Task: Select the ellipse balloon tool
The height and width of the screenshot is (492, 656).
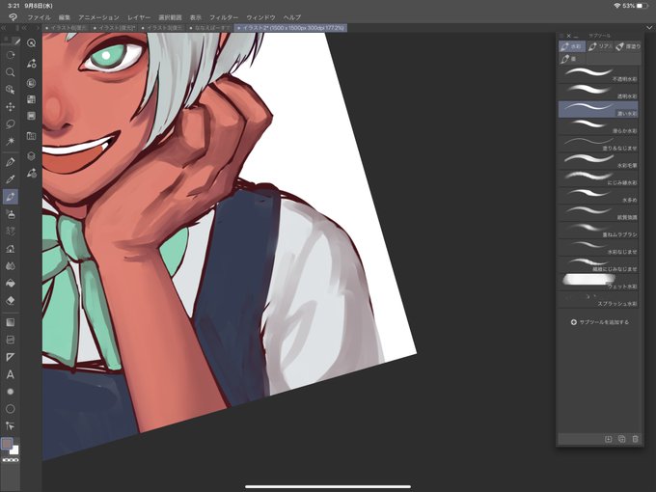Action: pos(11,409)
